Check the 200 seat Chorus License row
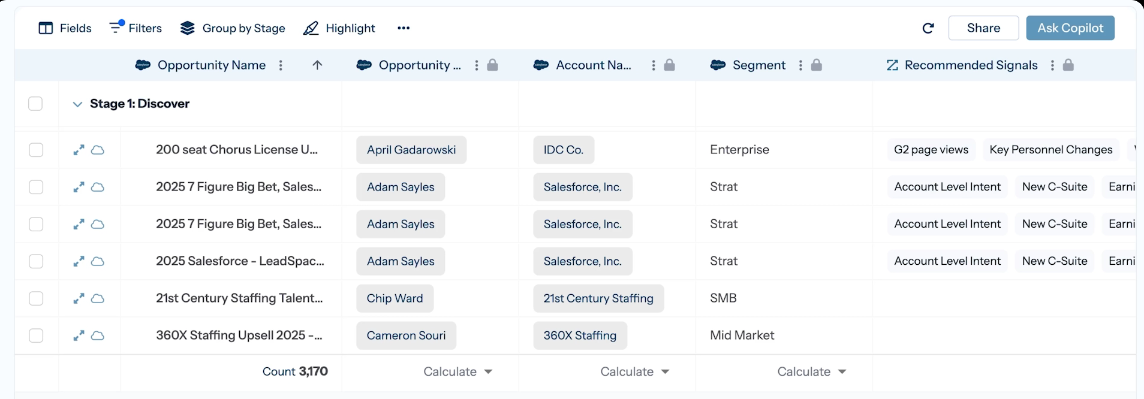The height and width of the screenshot is (399, 1144). [36, 150]
